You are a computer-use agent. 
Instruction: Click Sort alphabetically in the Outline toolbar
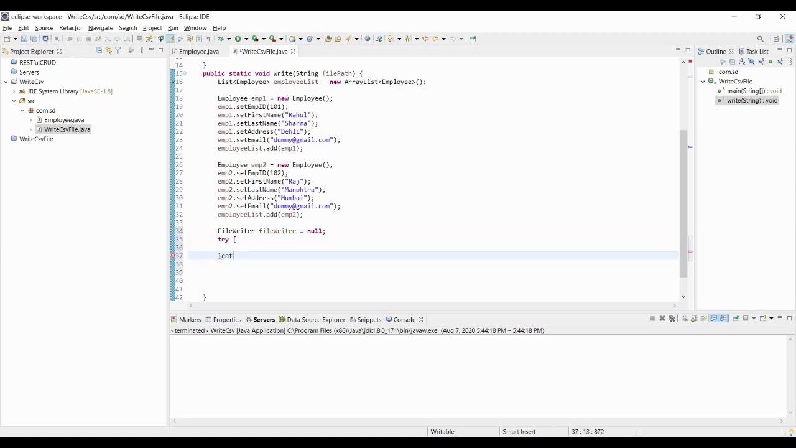click(x=742, y=62)
